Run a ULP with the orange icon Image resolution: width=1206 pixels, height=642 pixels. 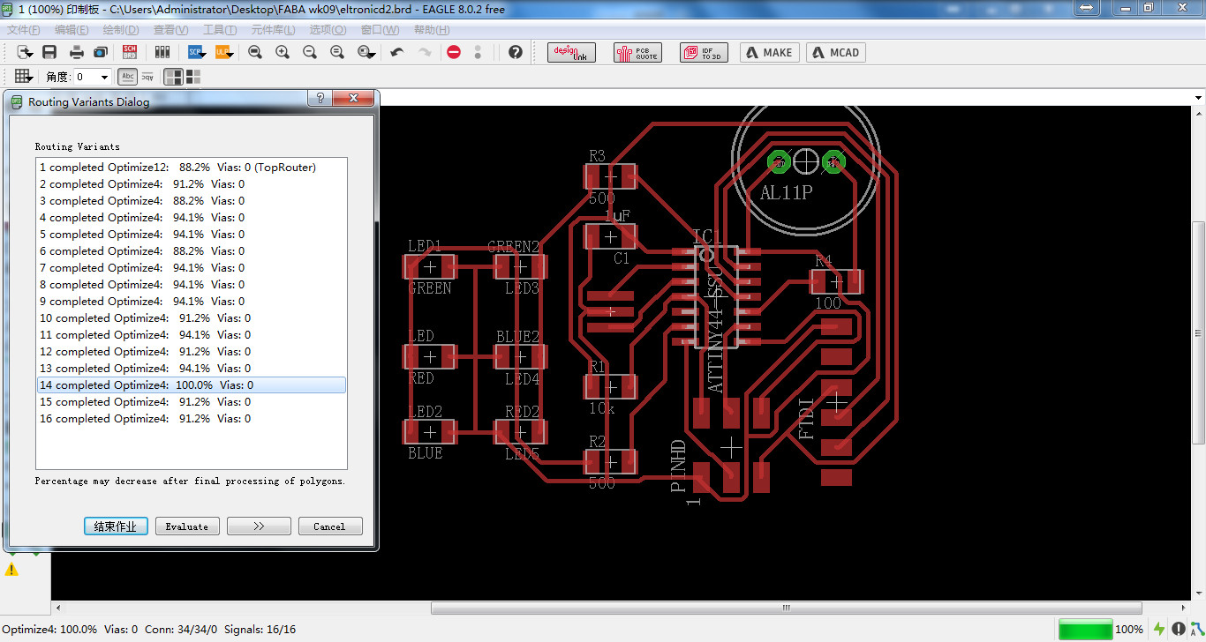(224, 52)
